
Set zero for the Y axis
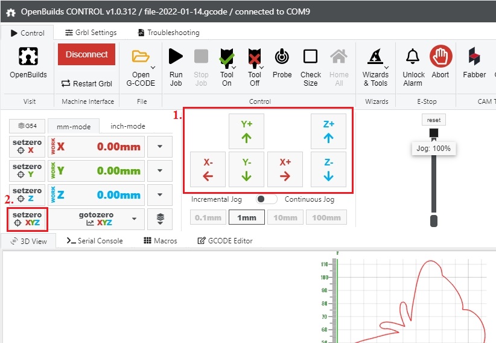click(x=27, y=171)
